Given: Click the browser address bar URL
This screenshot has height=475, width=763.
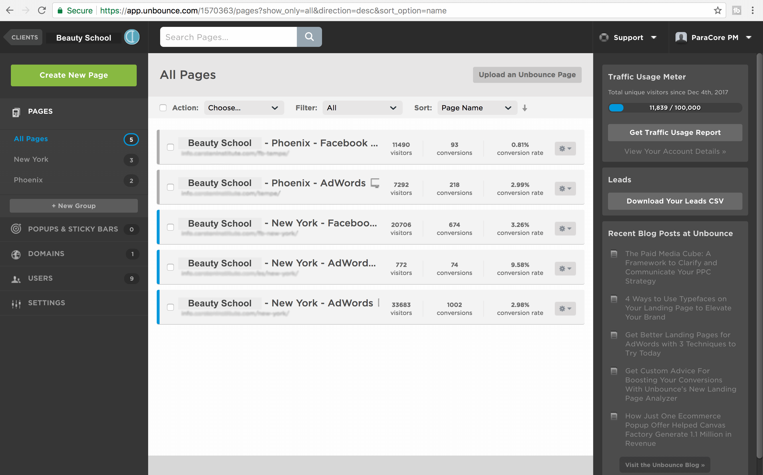Looking at the screenshot, I should (273, 10).
